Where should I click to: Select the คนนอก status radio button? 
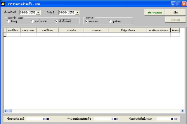pos(86,21)
